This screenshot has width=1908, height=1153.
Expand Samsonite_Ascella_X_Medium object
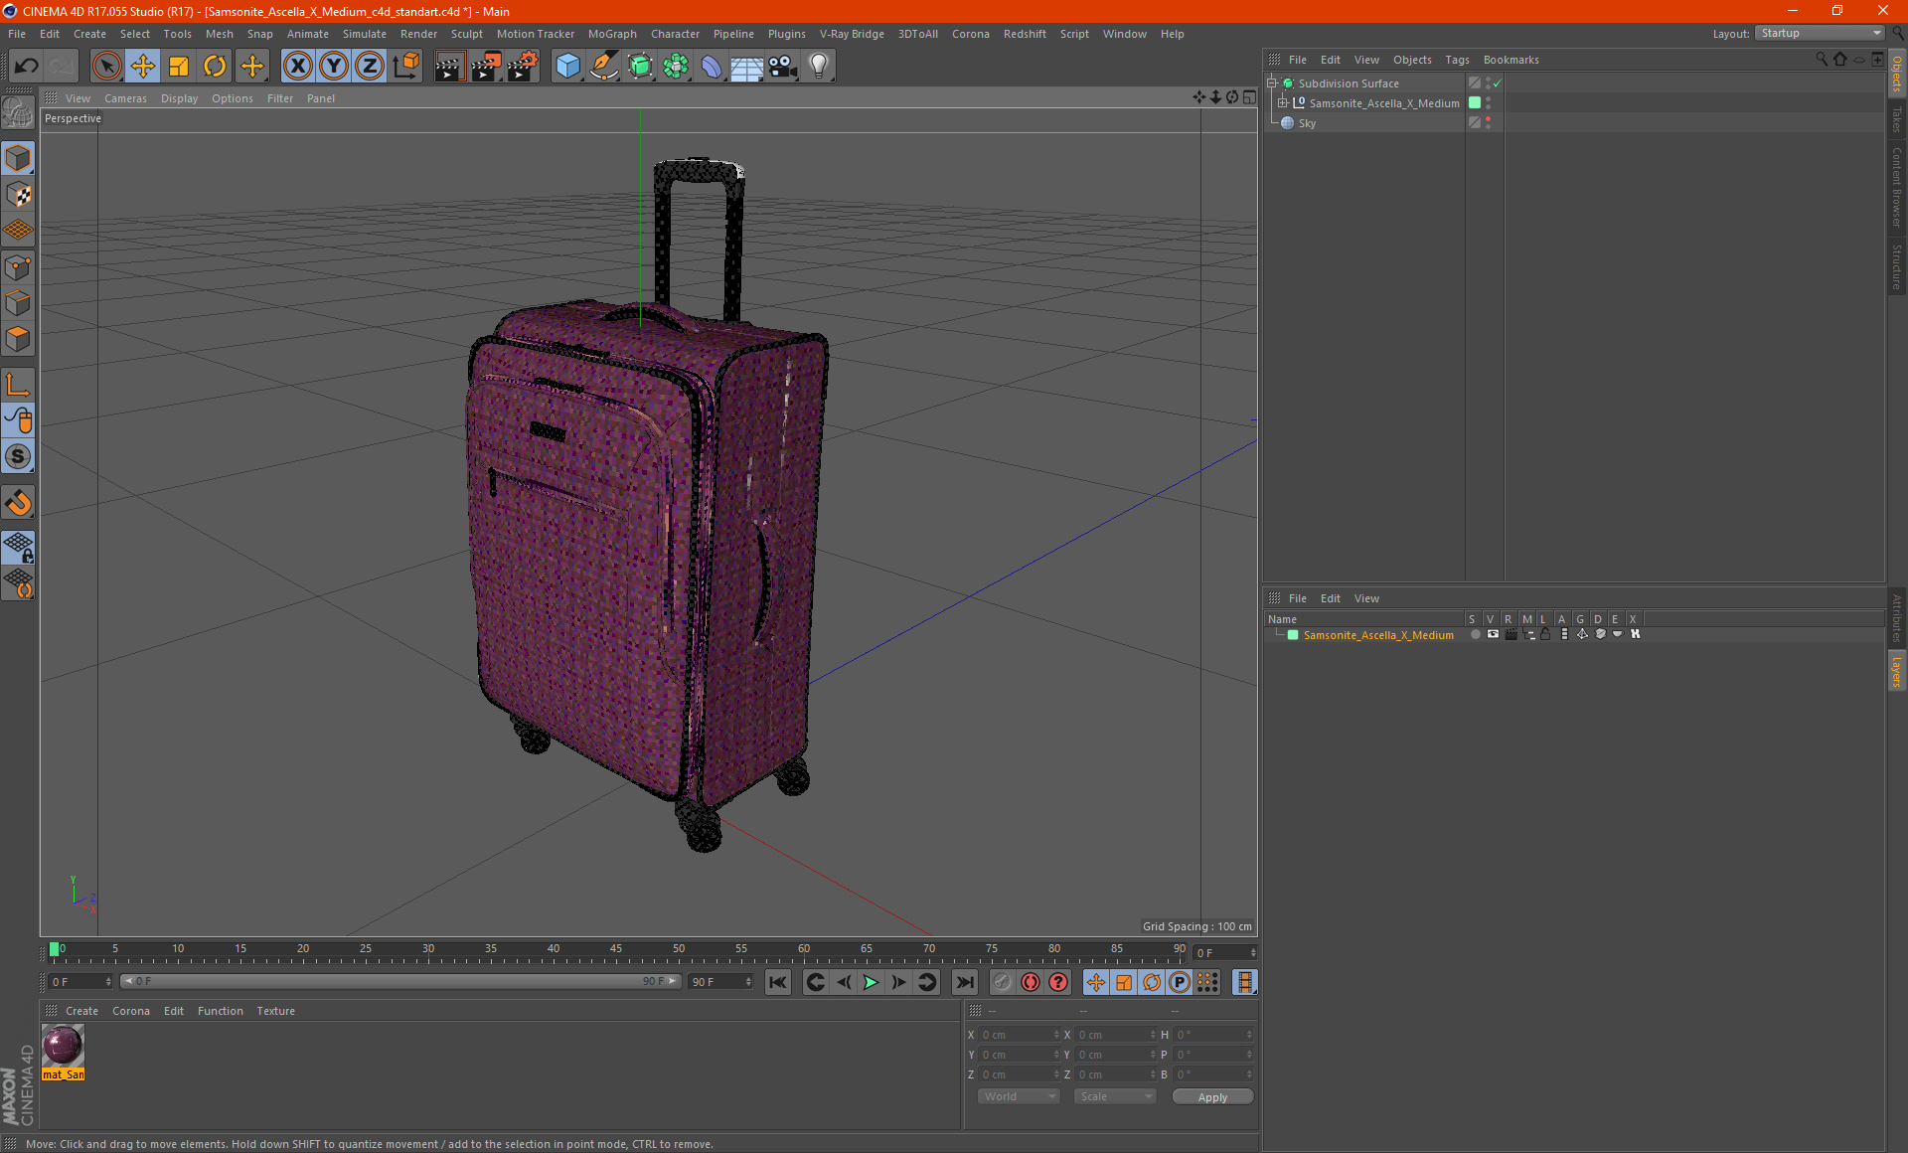tap(1283, 103)
